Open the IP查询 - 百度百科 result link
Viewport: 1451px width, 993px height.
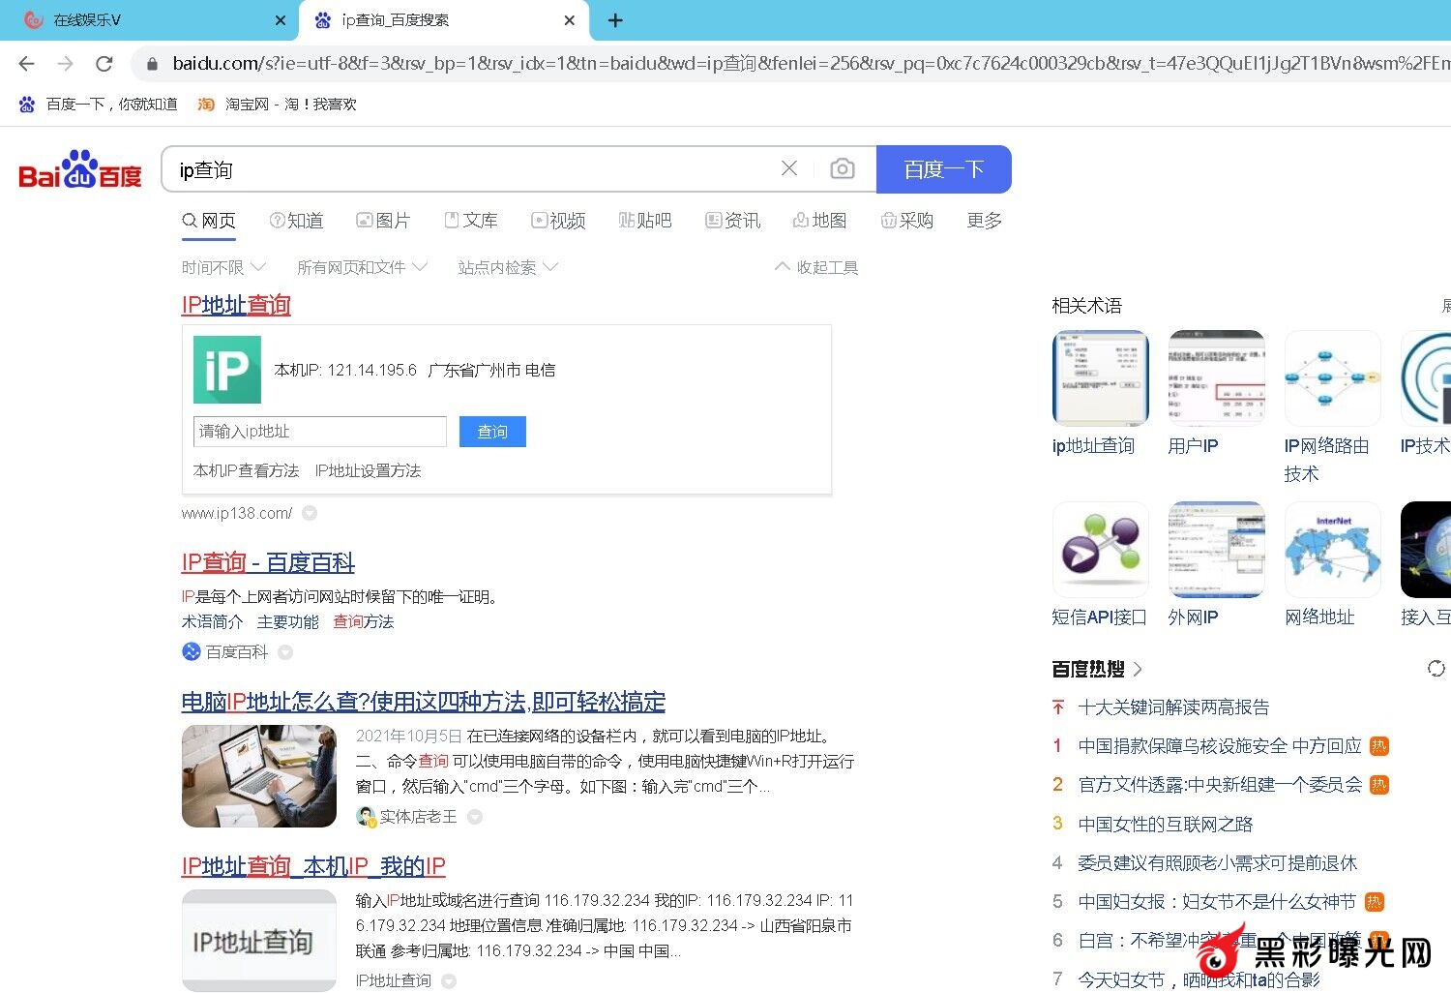point(268,562)
